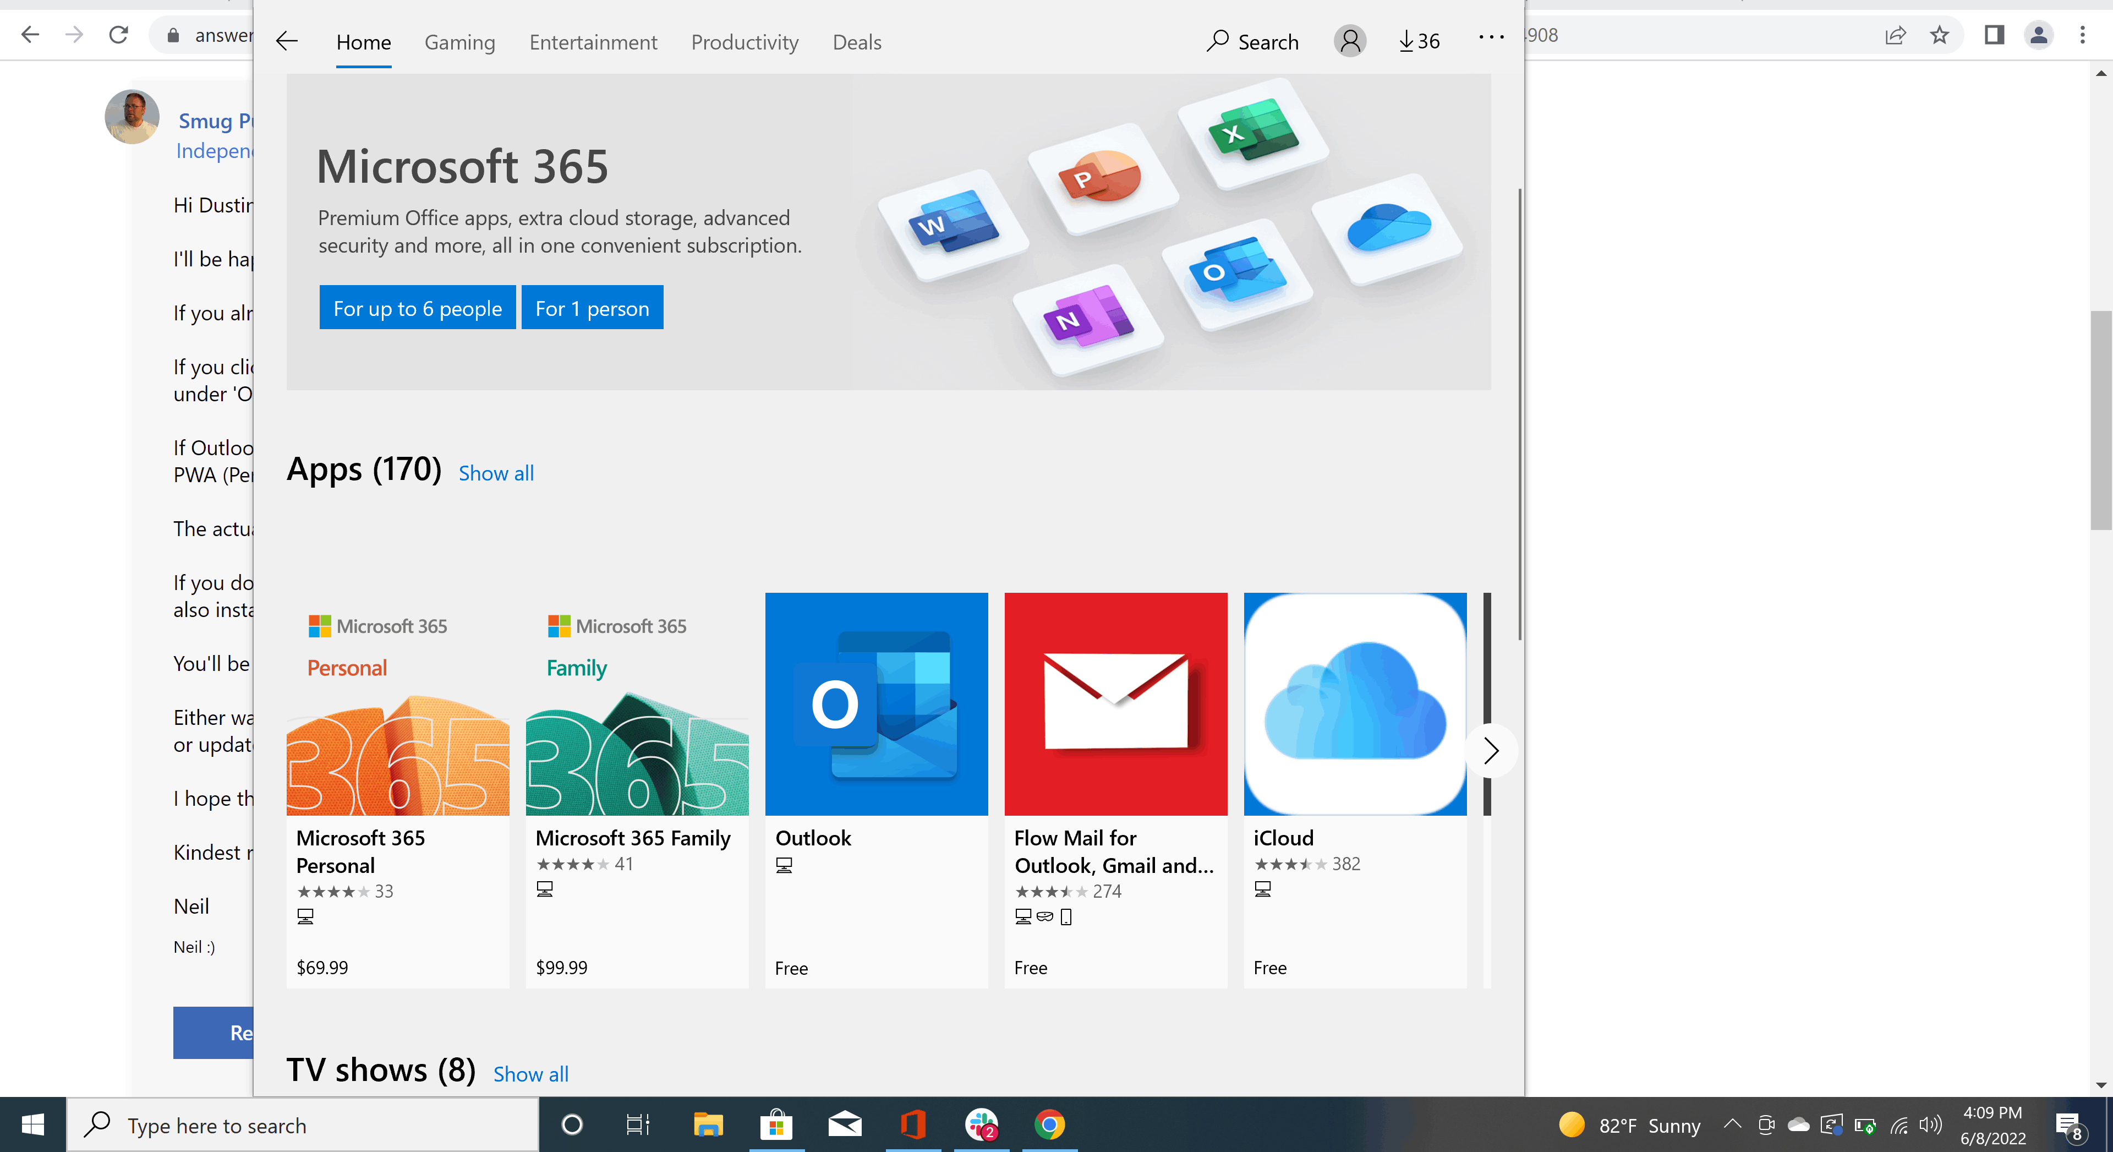Open the Microsoft 365 Personal tile
This screenshot has width=2113, height=1152.
[x=398, y=790]
